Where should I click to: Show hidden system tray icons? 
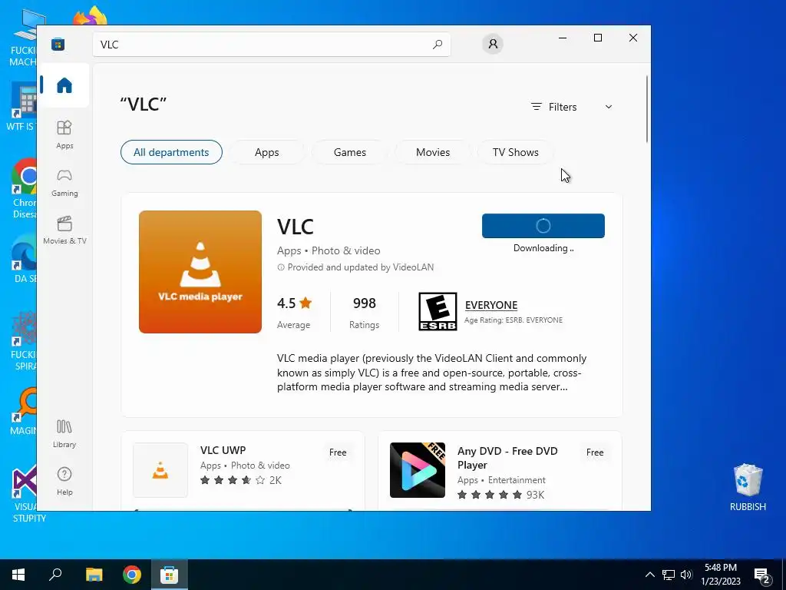click(x=649, y=575)
